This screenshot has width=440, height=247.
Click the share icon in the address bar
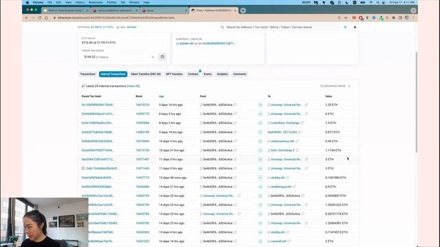pyautogui.click(x=339, y=18)
